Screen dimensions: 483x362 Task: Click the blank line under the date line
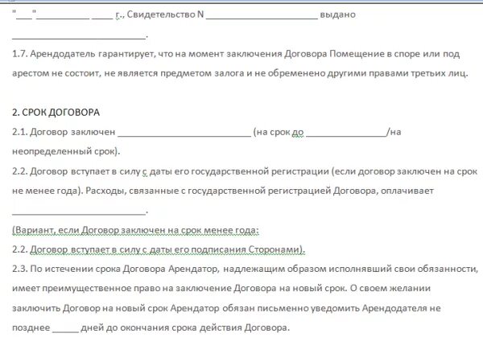tap(79, 37)
